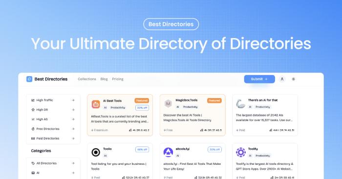Select AI tag on Toolio card

click(x=105, y=156)
